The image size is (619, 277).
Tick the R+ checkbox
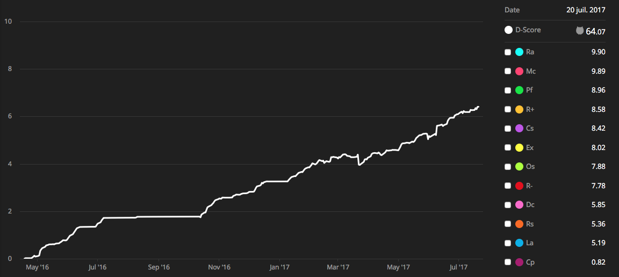pyautogui.click(x=508, y=110)
